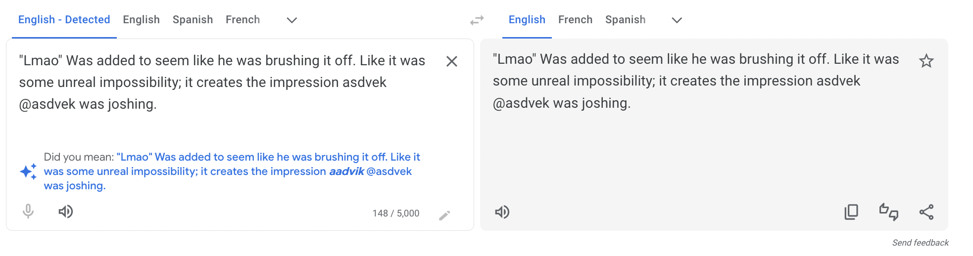Copy the translation to clipboard
The height and width of the screenshot is (256, 973).
click(851, 212)
